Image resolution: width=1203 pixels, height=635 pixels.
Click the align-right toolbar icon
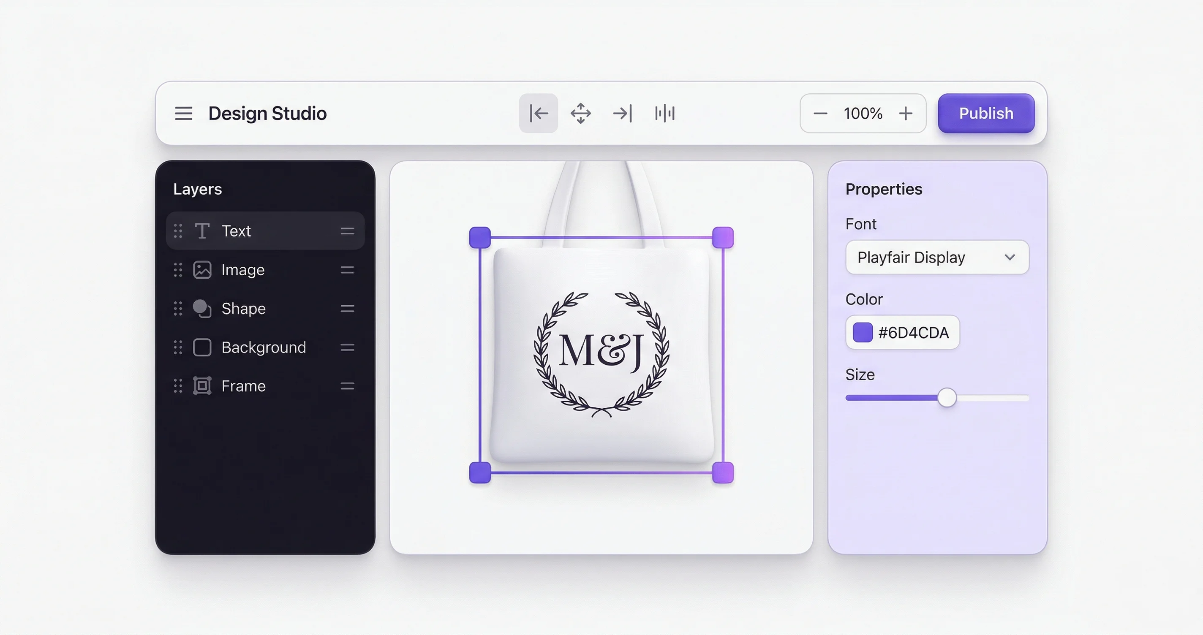pyautogui.click(x=622, y=113)
